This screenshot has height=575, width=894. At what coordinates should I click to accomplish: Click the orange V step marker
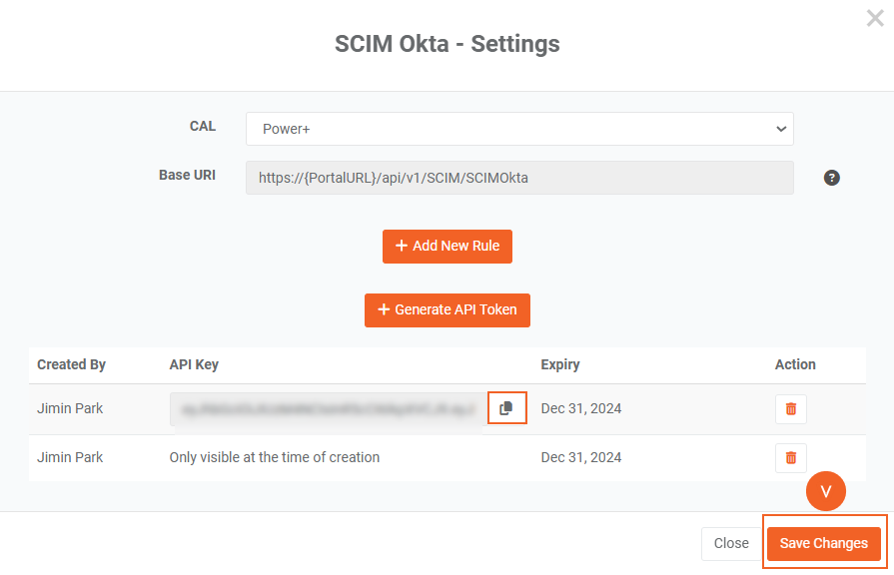(825, 491)
